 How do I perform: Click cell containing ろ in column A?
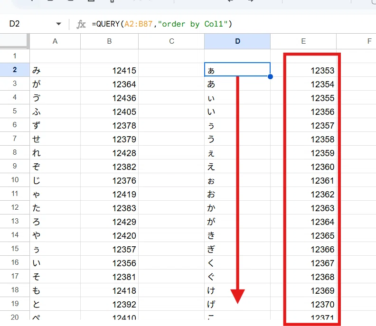click(55, 221)
